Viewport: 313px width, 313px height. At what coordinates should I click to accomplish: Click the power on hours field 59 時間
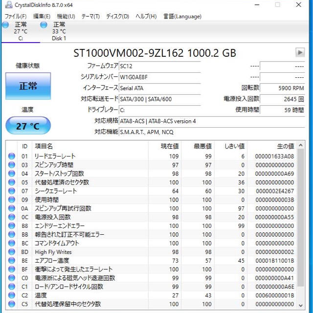coord(283,110)
